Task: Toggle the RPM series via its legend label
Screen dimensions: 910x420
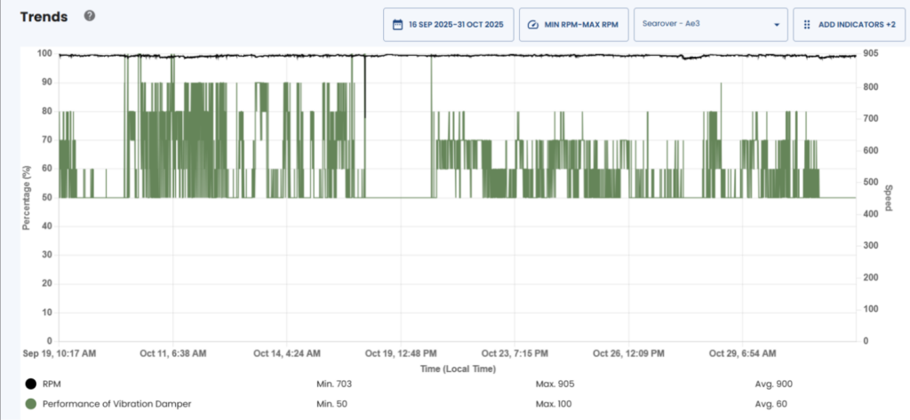Action: coord(53,384)
